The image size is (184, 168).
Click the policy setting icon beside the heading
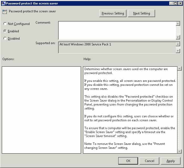(5, 12)
